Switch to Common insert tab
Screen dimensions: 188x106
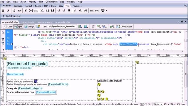pos(18,6)
